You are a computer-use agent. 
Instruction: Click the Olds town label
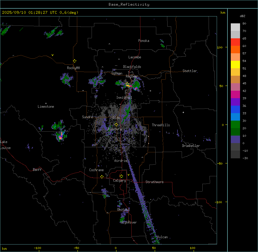[116, 118]
